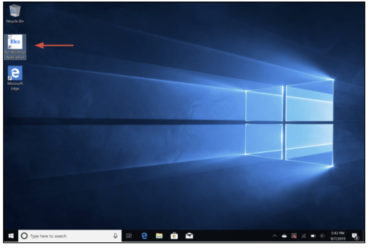Open Task View from the taskbar
The width and height of the screenshot is (370, 248).
tap(129, 236)
